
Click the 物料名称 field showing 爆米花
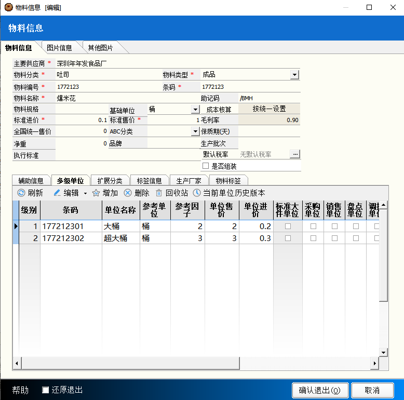pos(127,98)
